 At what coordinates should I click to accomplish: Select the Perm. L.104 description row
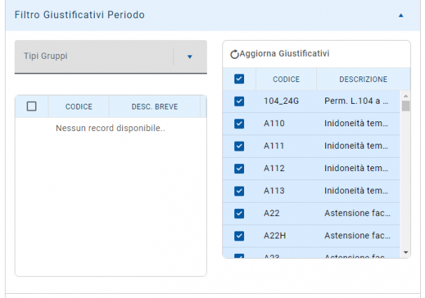click(x=356, y=101)
